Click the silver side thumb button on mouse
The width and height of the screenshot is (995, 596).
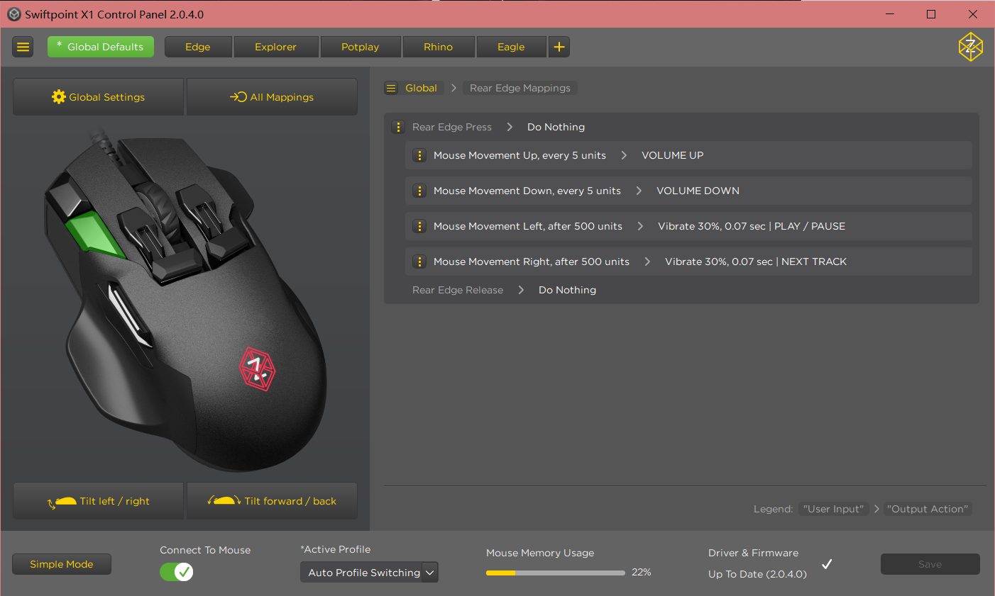pos(129,314)
